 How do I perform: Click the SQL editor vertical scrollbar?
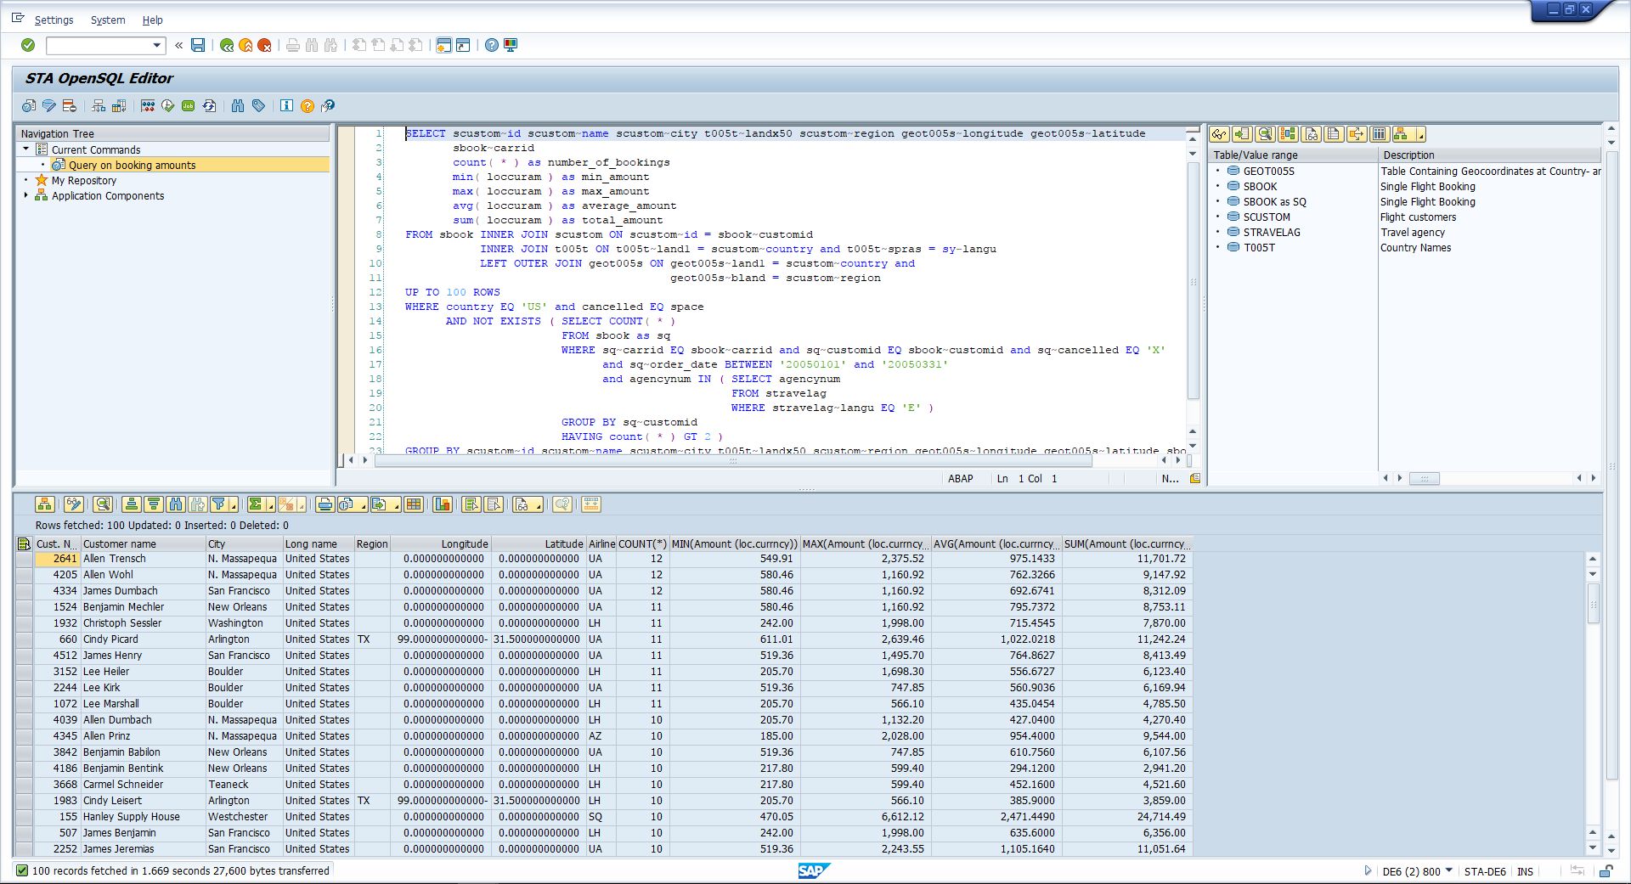click(1193, 280)
